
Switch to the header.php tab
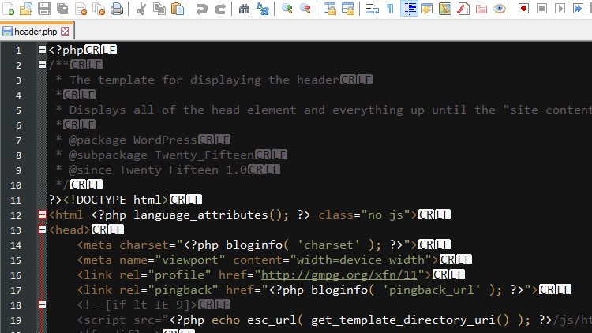pos(36,32)
